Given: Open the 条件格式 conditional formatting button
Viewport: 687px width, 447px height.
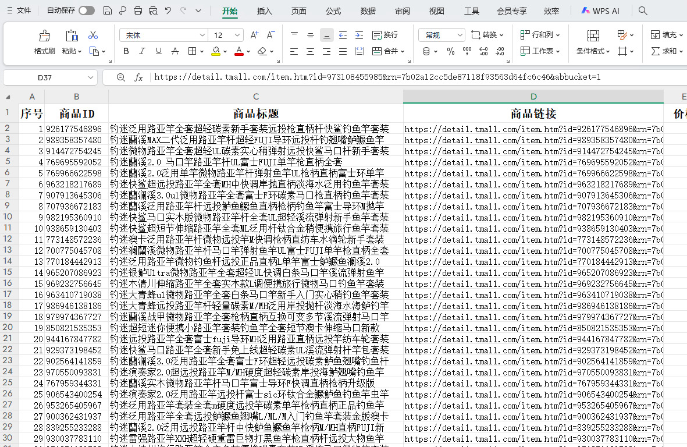Looking at the screenshot, I should tap(593, 51).
